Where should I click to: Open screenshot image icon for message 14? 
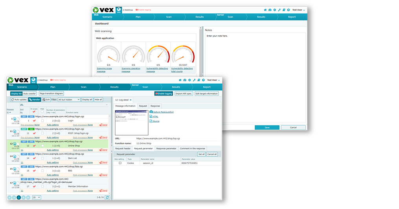pos(15,156)
